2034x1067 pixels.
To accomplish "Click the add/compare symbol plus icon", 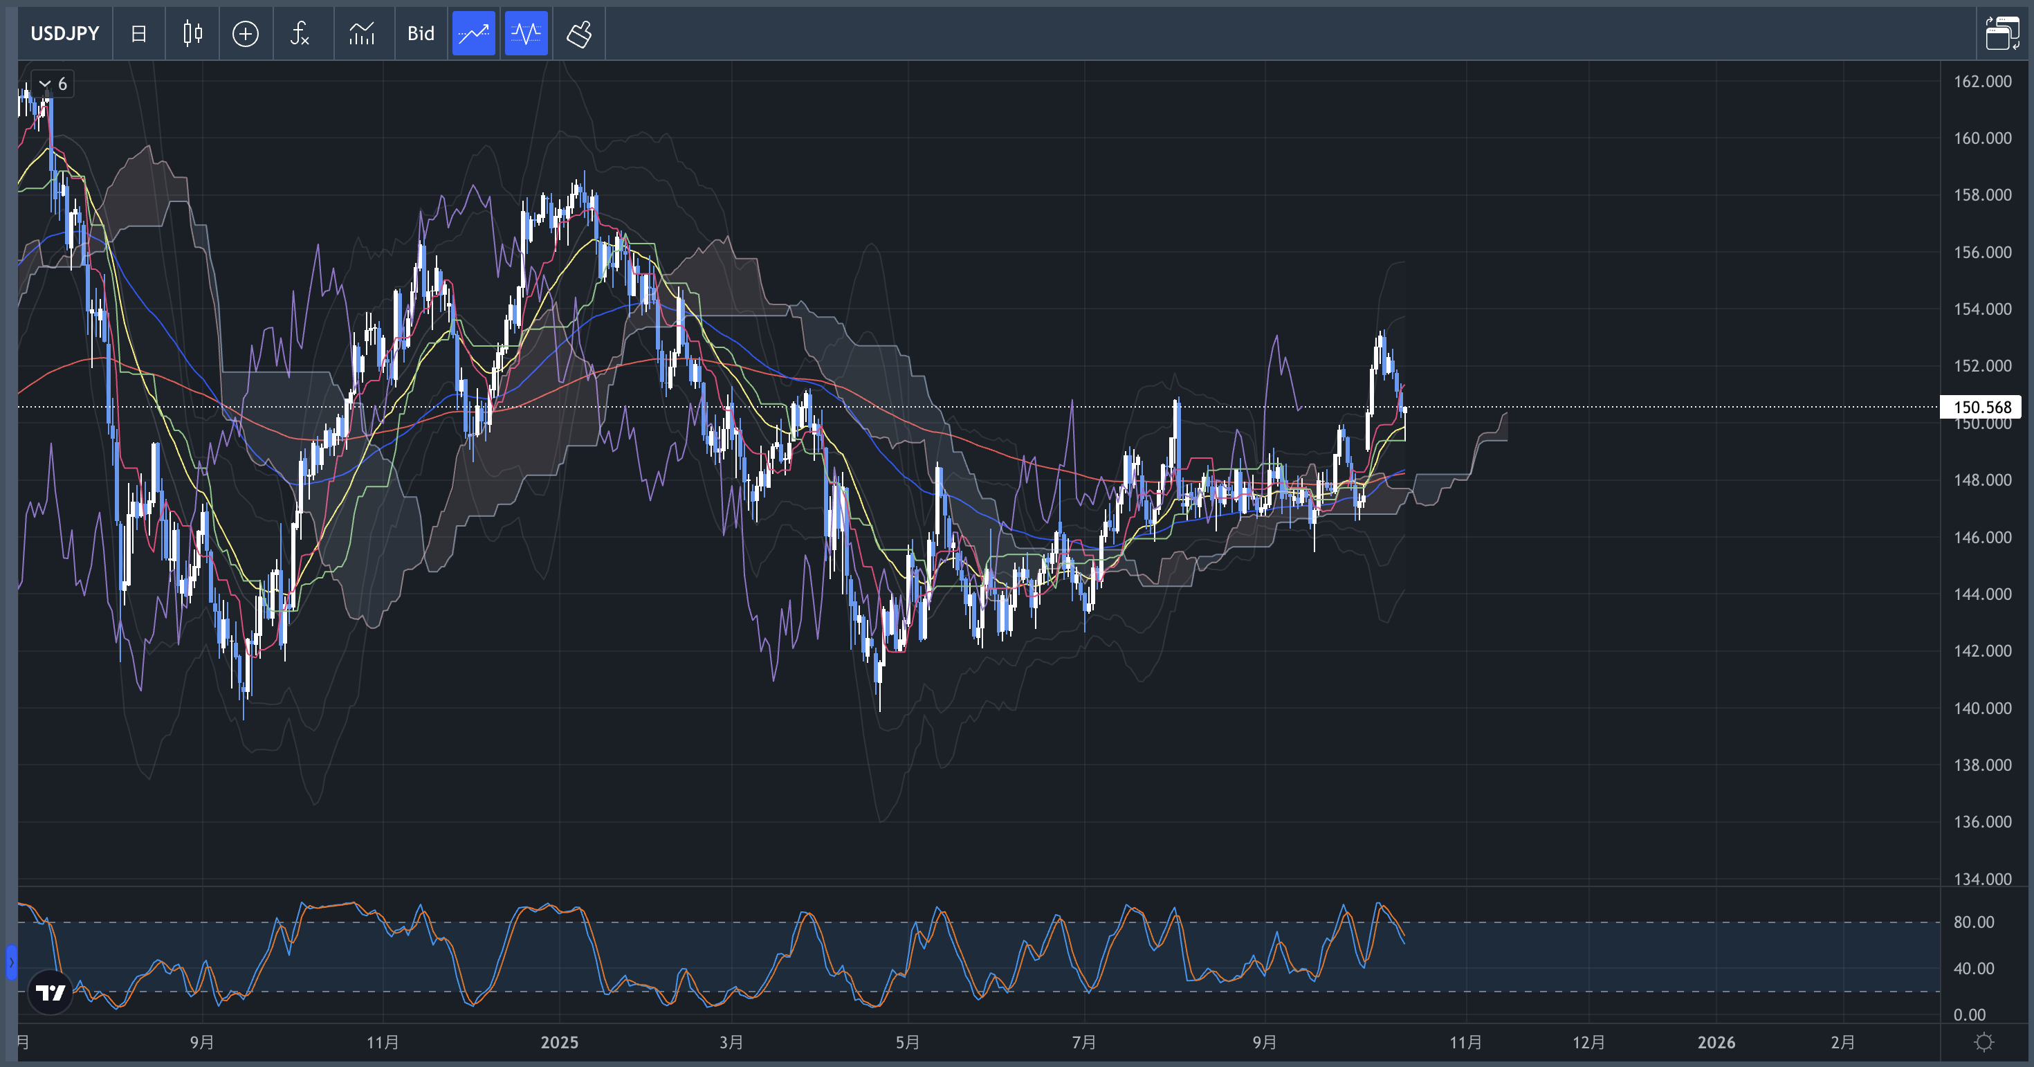I will (x=245, y=33).
